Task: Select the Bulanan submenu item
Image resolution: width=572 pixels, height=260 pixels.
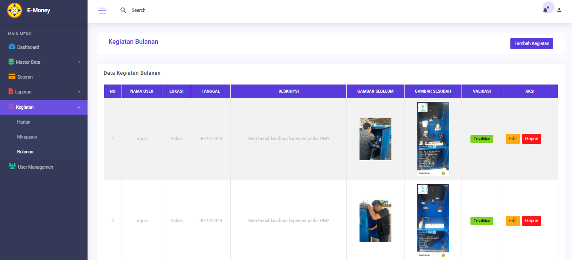Action: click(x=25, y=152)
